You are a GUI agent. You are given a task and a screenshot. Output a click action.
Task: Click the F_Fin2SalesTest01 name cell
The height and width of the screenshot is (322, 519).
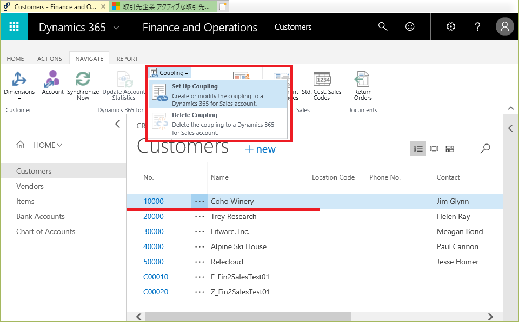(240, 277)
